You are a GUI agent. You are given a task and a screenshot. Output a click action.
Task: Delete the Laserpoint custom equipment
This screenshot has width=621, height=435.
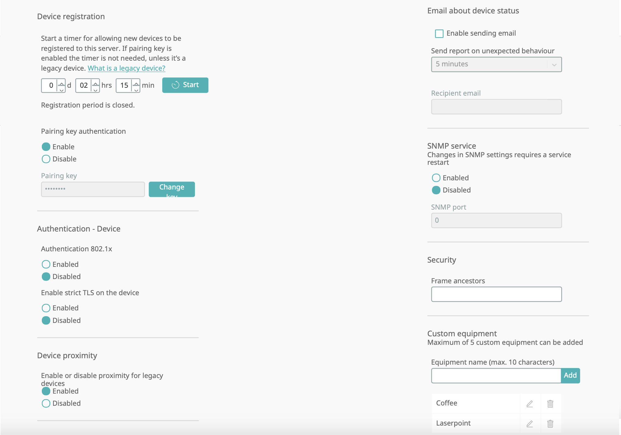(551, 423)
